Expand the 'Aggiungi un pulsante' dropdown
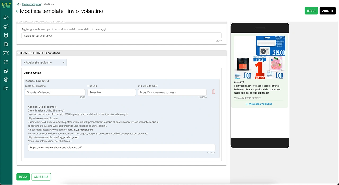339x185 pixels. 44,63
